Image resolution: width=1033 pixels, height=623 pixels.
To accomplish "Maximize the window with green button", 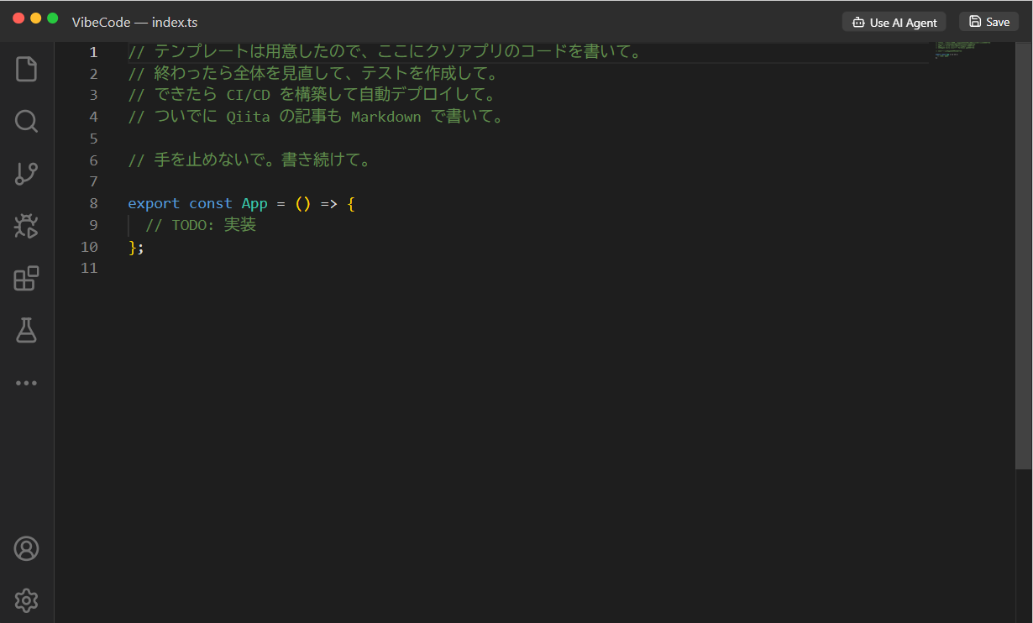I will [52, 18].
